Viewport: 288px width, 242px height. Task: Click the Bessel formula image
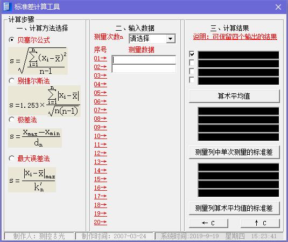(38, 61)
